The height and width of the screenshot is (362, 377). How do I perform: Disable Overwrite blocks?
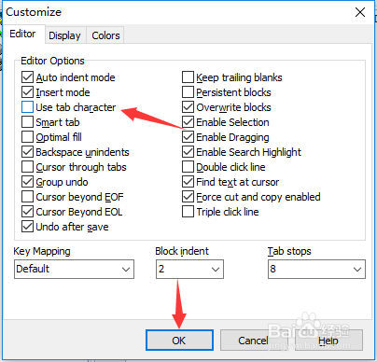click(188, 107)
